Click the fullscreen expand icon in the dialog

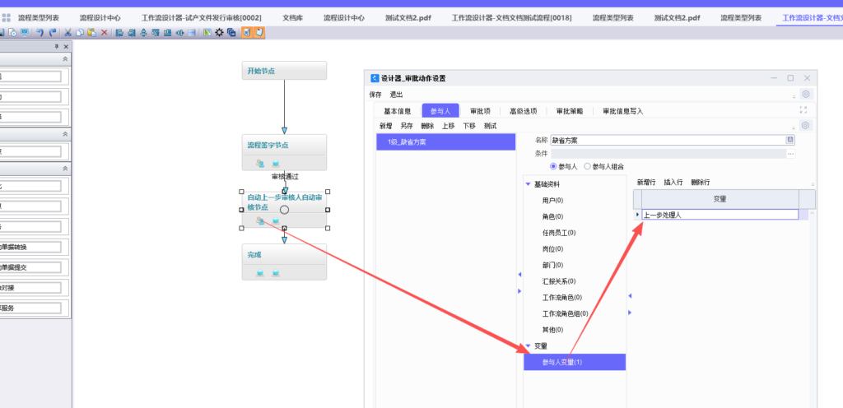tap(803, 109)
